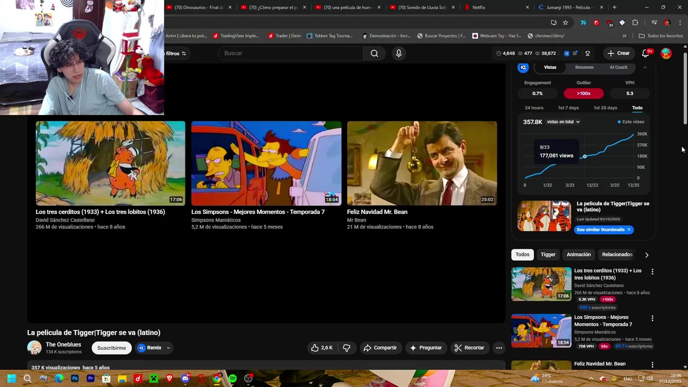Click the page vertical scrollbar thumb

click(685, 89)
